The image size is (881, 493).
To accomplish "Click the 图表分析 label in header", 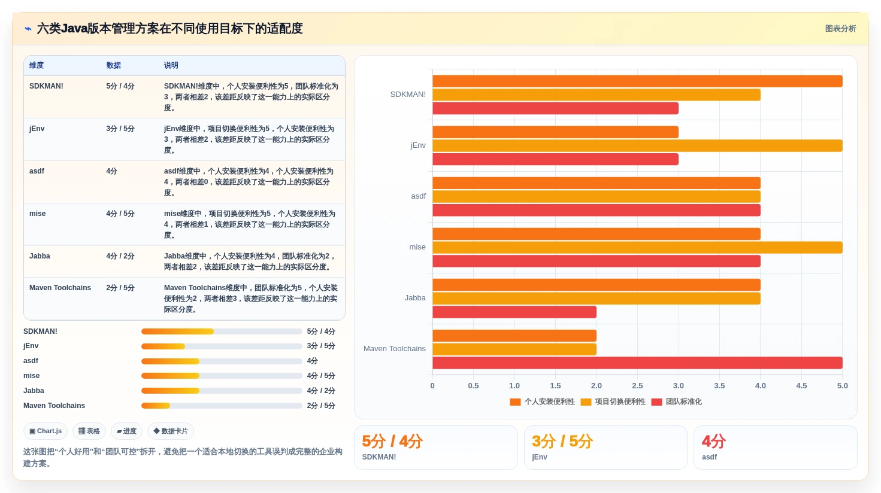I will (840, 29).
